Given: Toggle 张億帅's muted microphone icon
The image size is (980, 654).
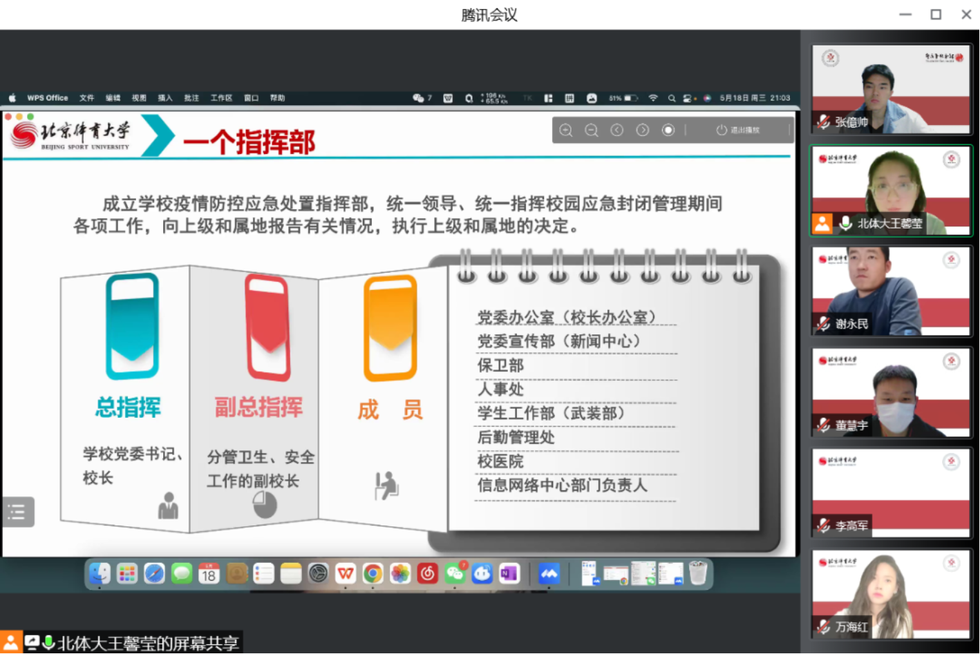Looking at the screenshot, I should pos(823,122).
